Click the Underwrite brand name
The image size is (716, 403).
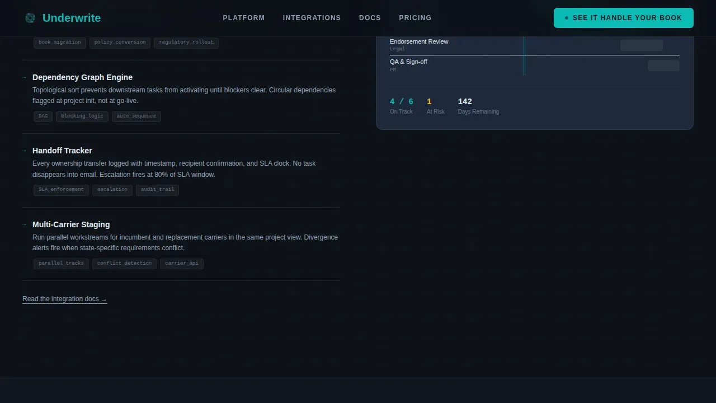[x=72, y=18]
